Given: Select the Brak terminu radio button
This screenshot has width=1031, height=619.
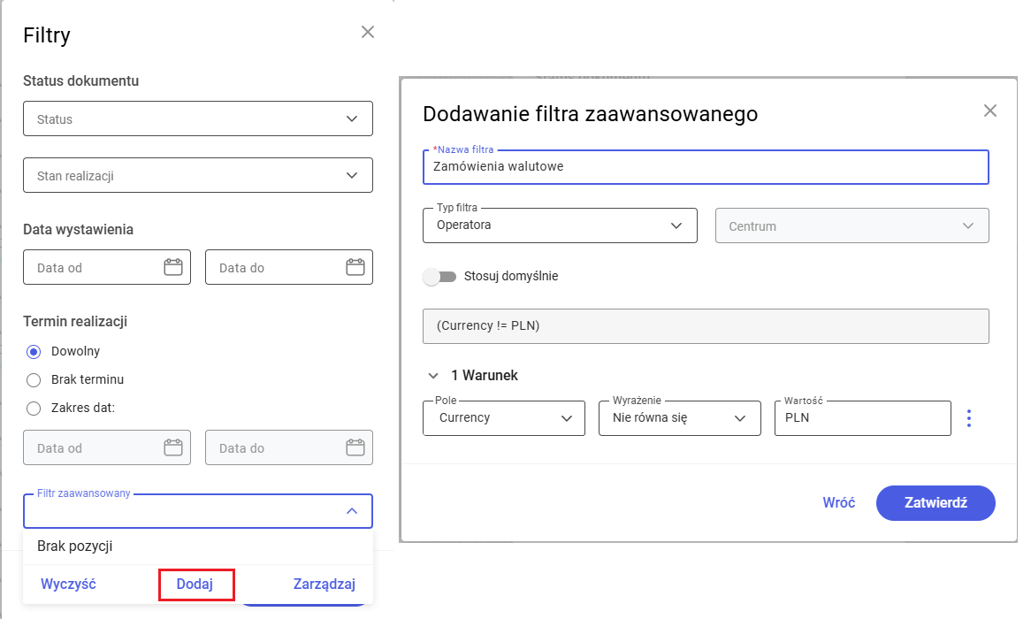Looking at the screenshot, I should coord(33,379).
